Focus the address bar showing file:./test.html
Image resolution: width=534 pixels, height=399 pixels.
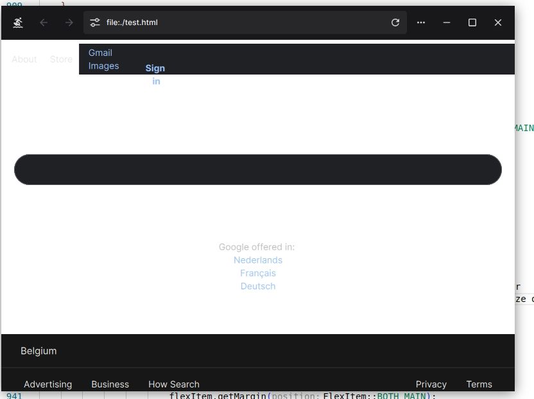tap(245, 22)
